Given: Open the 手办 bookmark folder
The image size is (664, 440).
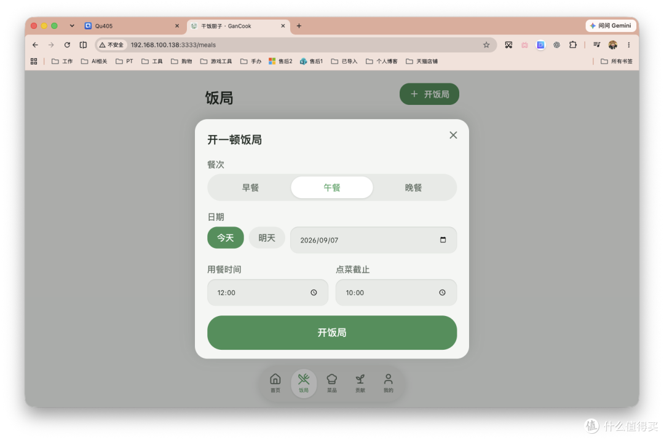Looking at the screenshot, I should pyautogui.click(x=251, y=61).
